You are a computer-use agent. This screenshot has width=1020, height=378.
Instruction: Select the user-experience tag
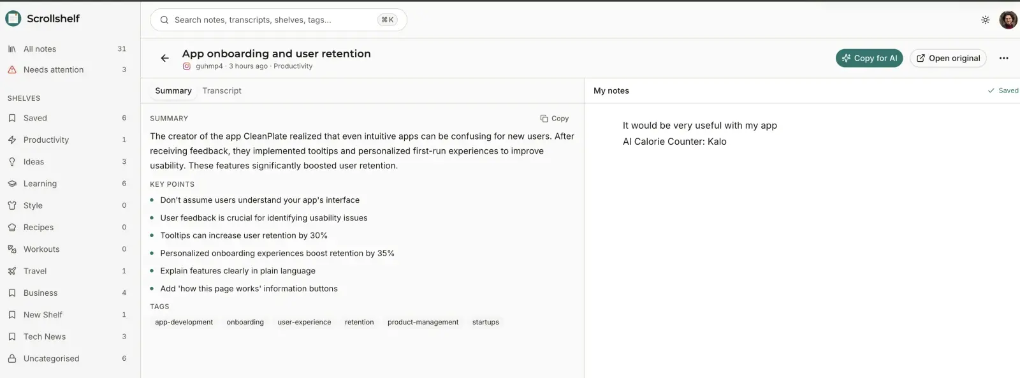point(304,323)
